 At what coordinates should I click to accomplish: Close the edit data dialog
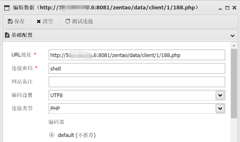[234, 8]
